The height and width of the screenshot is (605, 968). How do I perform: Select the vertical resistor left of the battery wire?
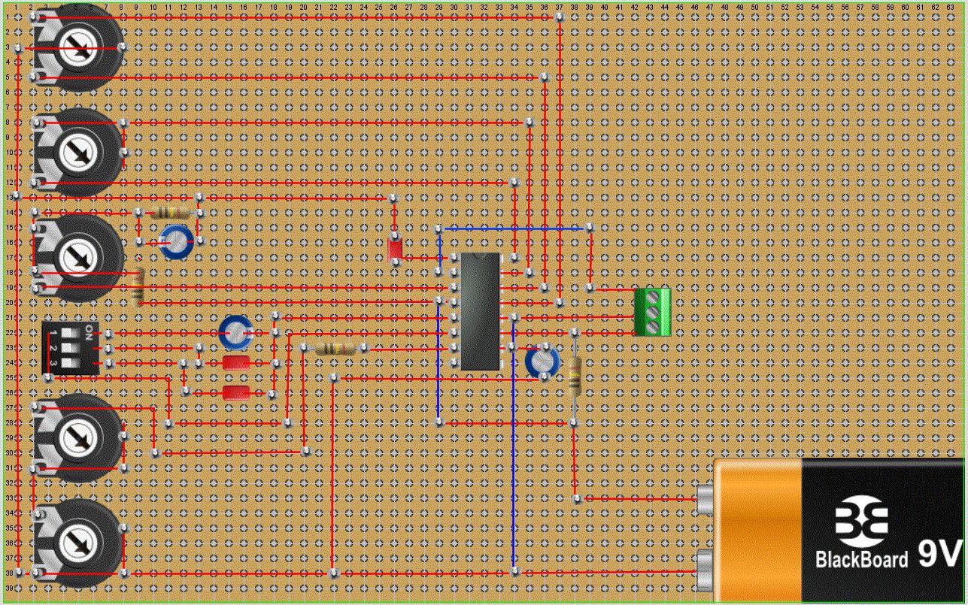point(575,376)
